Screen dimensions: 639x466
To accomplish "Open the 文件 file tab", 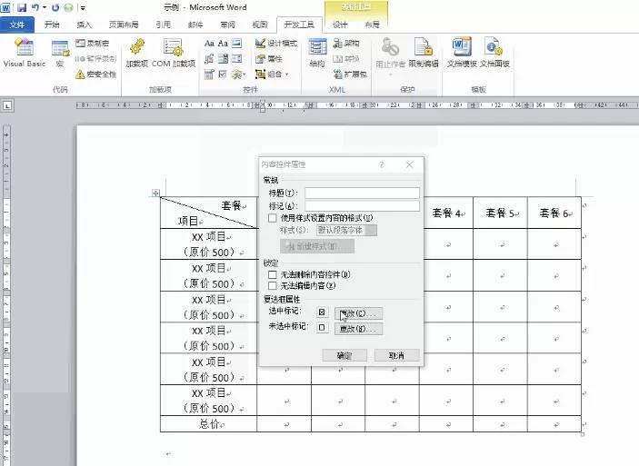I will pos(17,25).
